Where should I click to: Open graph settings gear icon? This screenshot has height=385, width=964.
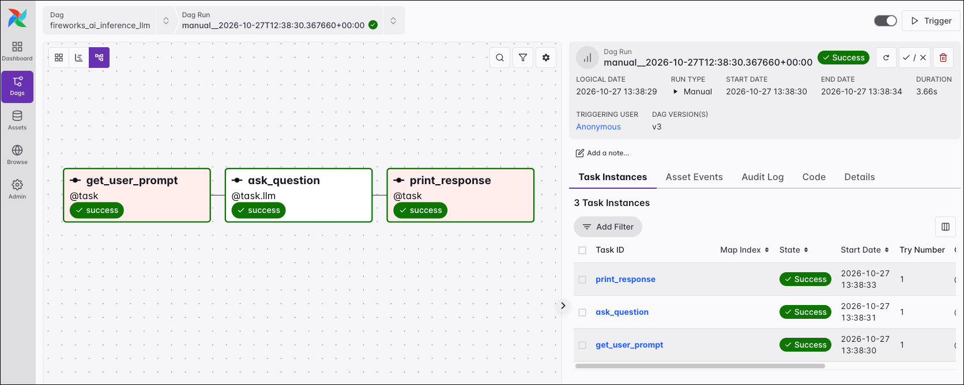tap(546, 58)
